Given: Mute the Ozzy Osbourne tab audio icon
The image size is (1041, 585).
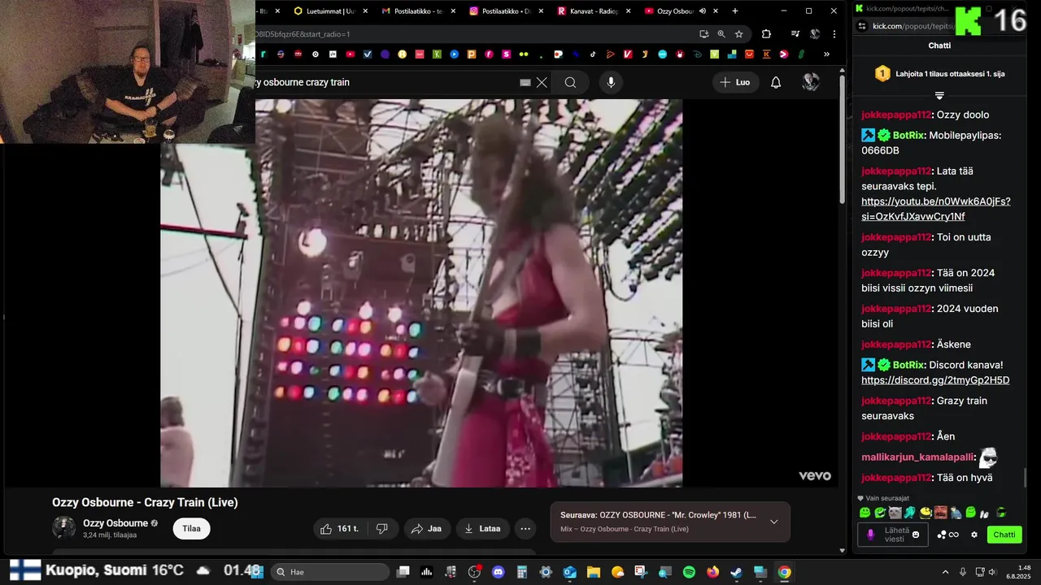Looking at the screenshot, I should (703, 11).
